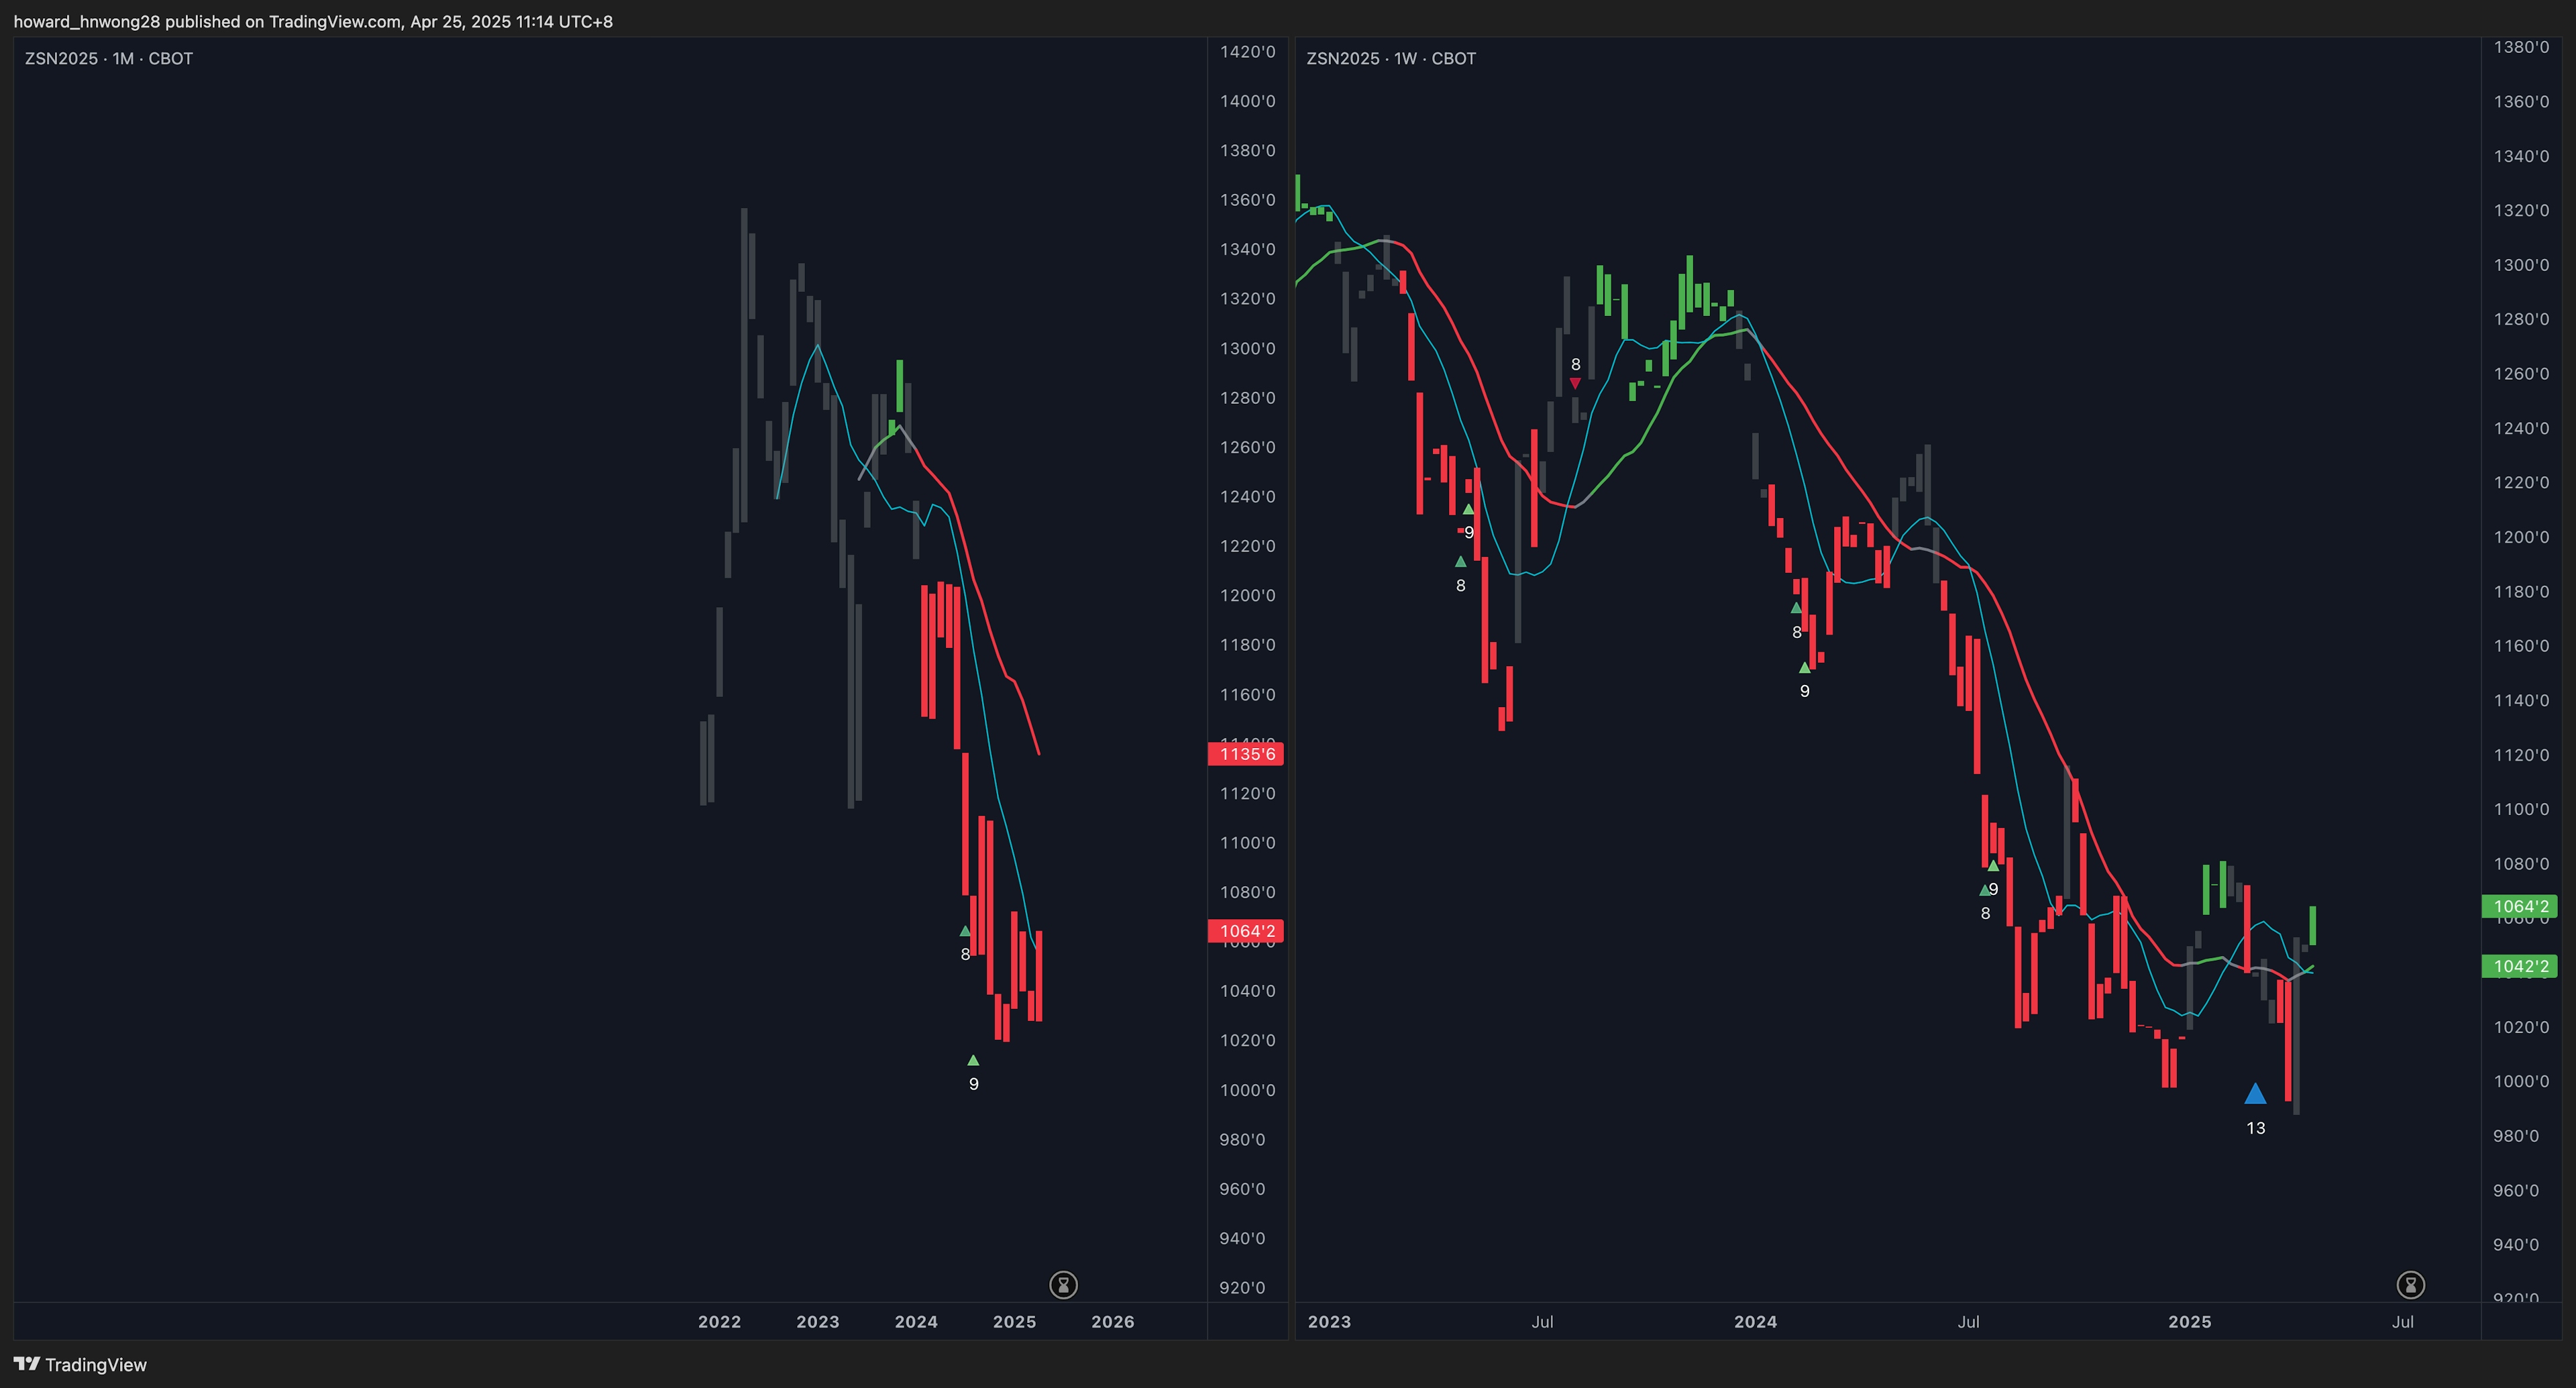Click the hourglass icon on monthly chart

click(1063, 1285)
